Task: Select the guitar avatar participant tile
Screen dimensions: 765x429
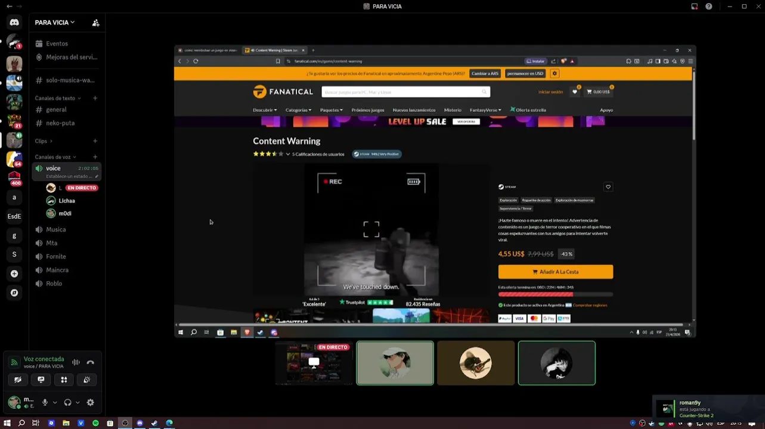Action: click(476, 363)
